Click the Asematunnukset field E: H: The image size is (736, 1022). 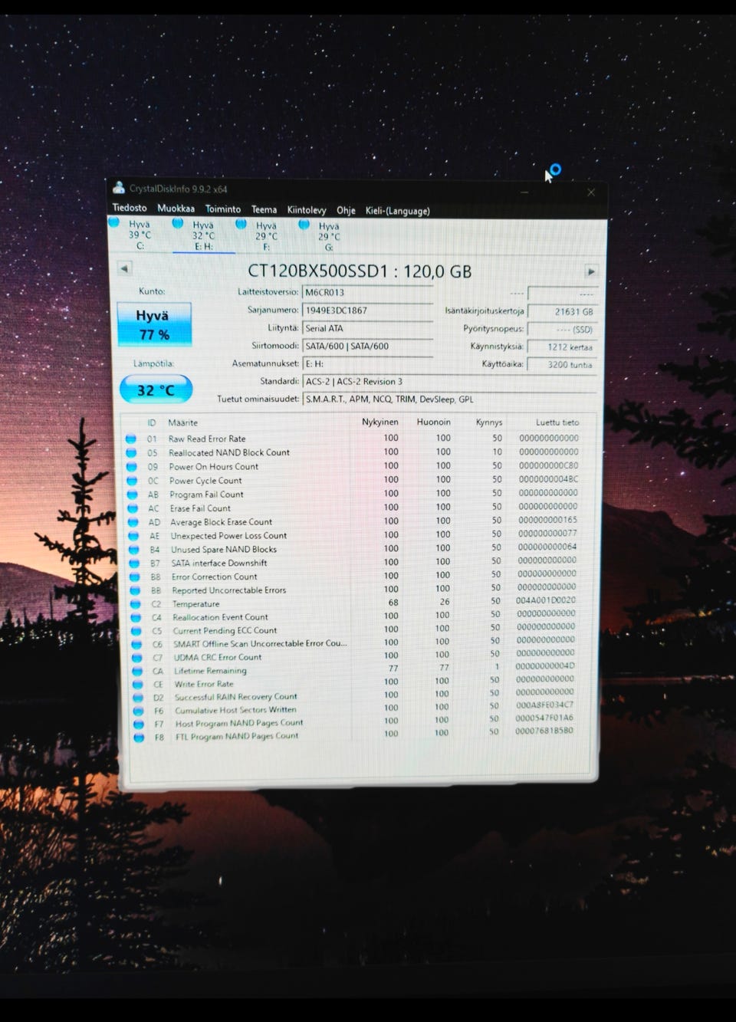pyautogui.click(x=367, y=363)
